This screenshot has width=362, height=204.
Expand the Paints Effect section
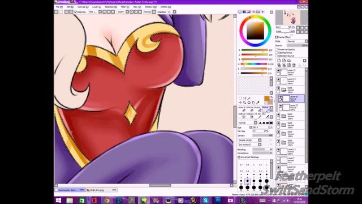pos(277,37)
